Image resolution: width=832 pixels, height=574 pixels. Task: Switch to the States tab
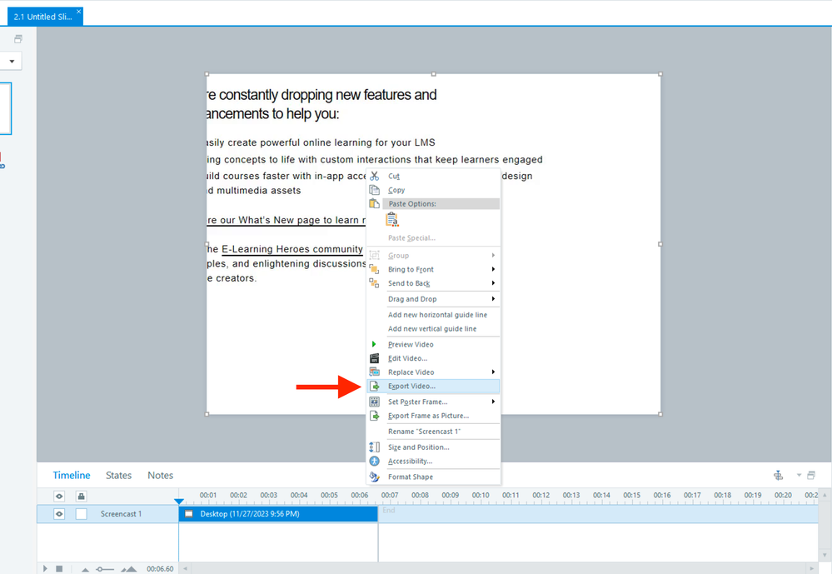pos(118,475)
